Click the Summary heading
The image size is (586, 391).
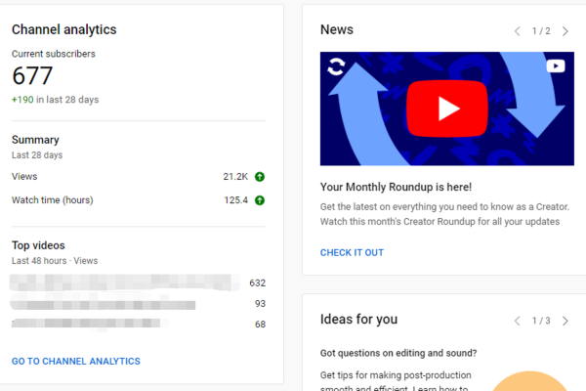pos(35,140)
